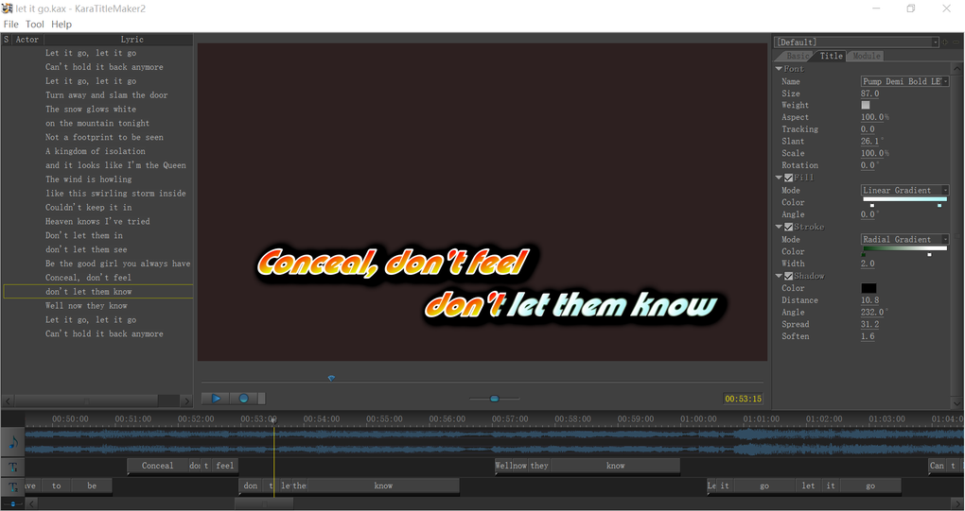The image size is (965, 511).
Task: Click the KaraTitleMaker2 app icon
Action: pyautogui.click(x=8, y=9)
